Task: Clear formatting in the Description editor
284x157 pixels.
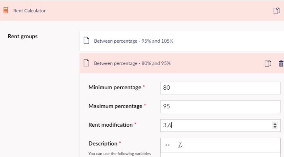Action: tap(180, 145)
